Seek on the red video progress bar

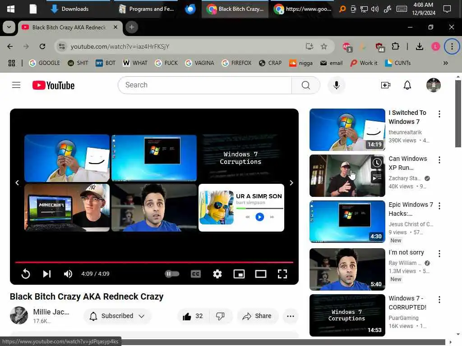tap(154, 262)
